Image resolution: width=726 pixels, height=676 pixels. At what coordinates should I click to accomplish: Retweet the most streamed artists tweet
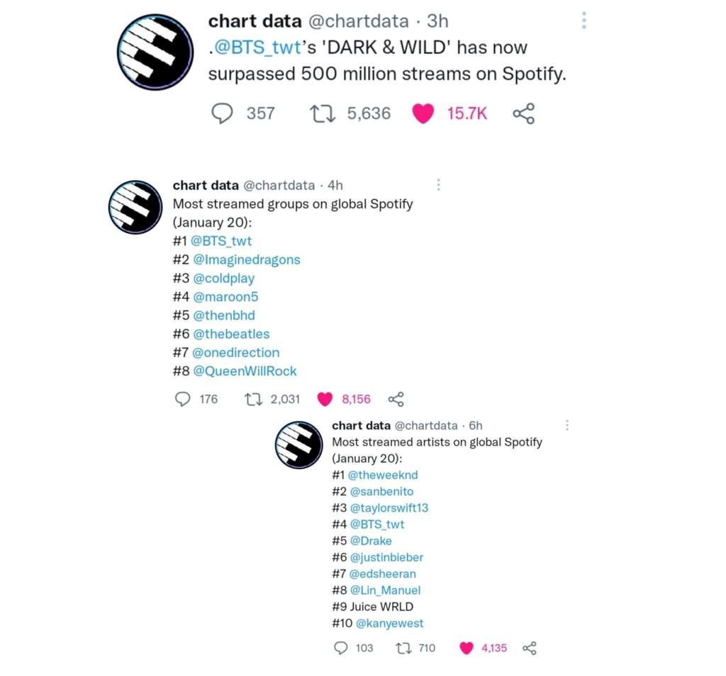click(x=403, y=648)
